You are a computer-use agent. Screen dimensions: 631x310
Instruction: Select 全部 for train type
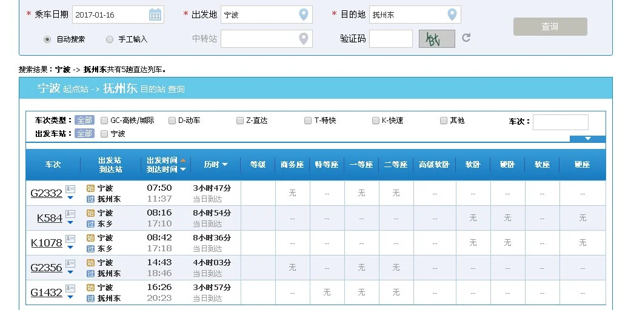click(x=84, y=120)
